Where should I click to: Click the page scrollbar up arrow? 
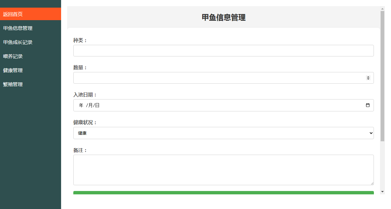pos(382,9)
